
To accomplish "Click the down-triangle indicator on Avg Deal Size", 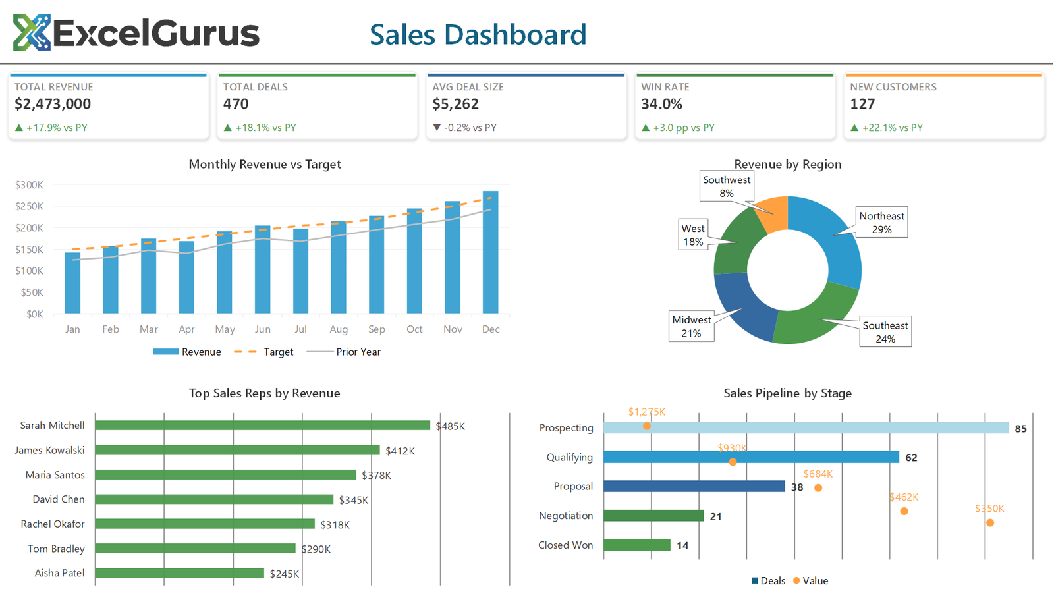I will coord(437,128).
